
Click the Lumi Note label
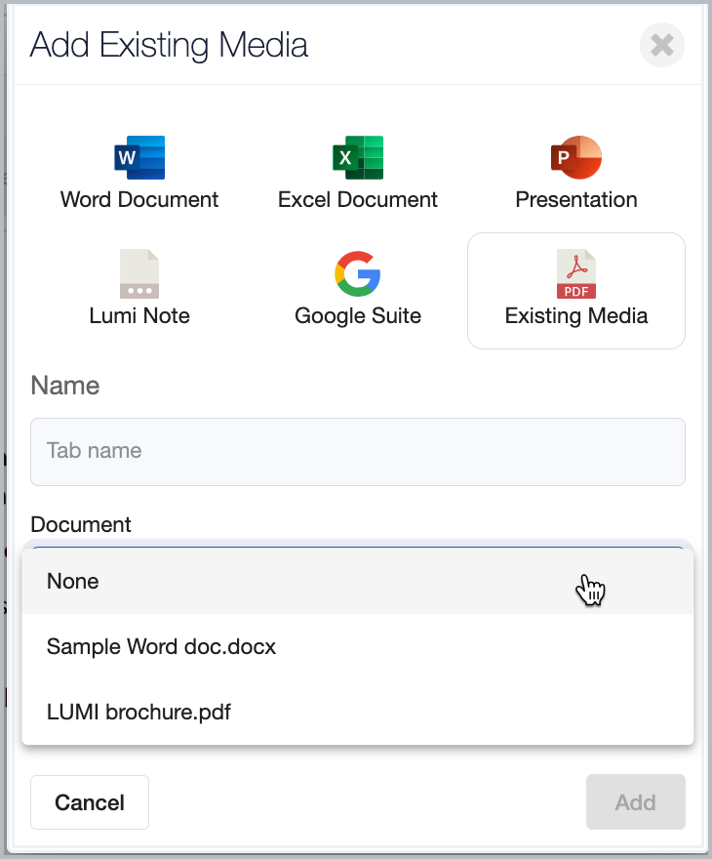click(x=139, y=315)
